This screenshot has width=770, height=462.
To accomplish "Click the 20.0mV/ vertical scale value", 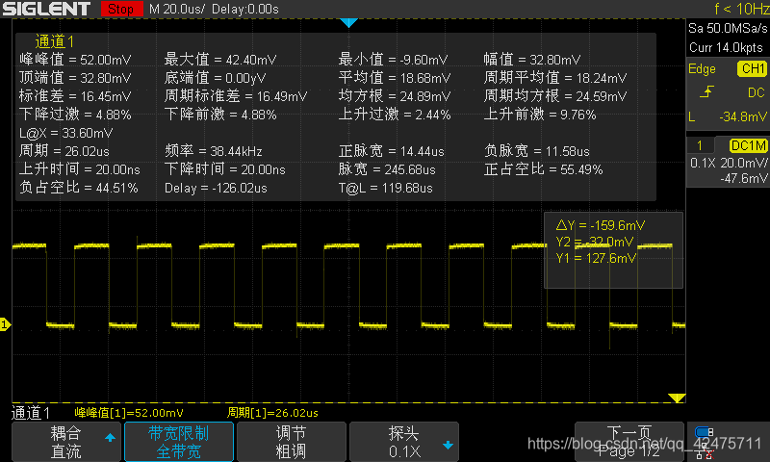I will [x=744, y=163].
